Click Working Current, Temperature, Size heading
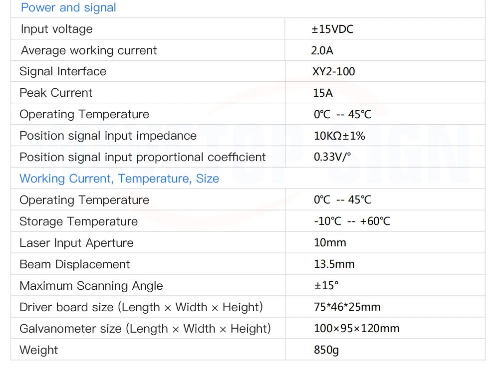Screen dimensions: 499x387 pos(119,179)
